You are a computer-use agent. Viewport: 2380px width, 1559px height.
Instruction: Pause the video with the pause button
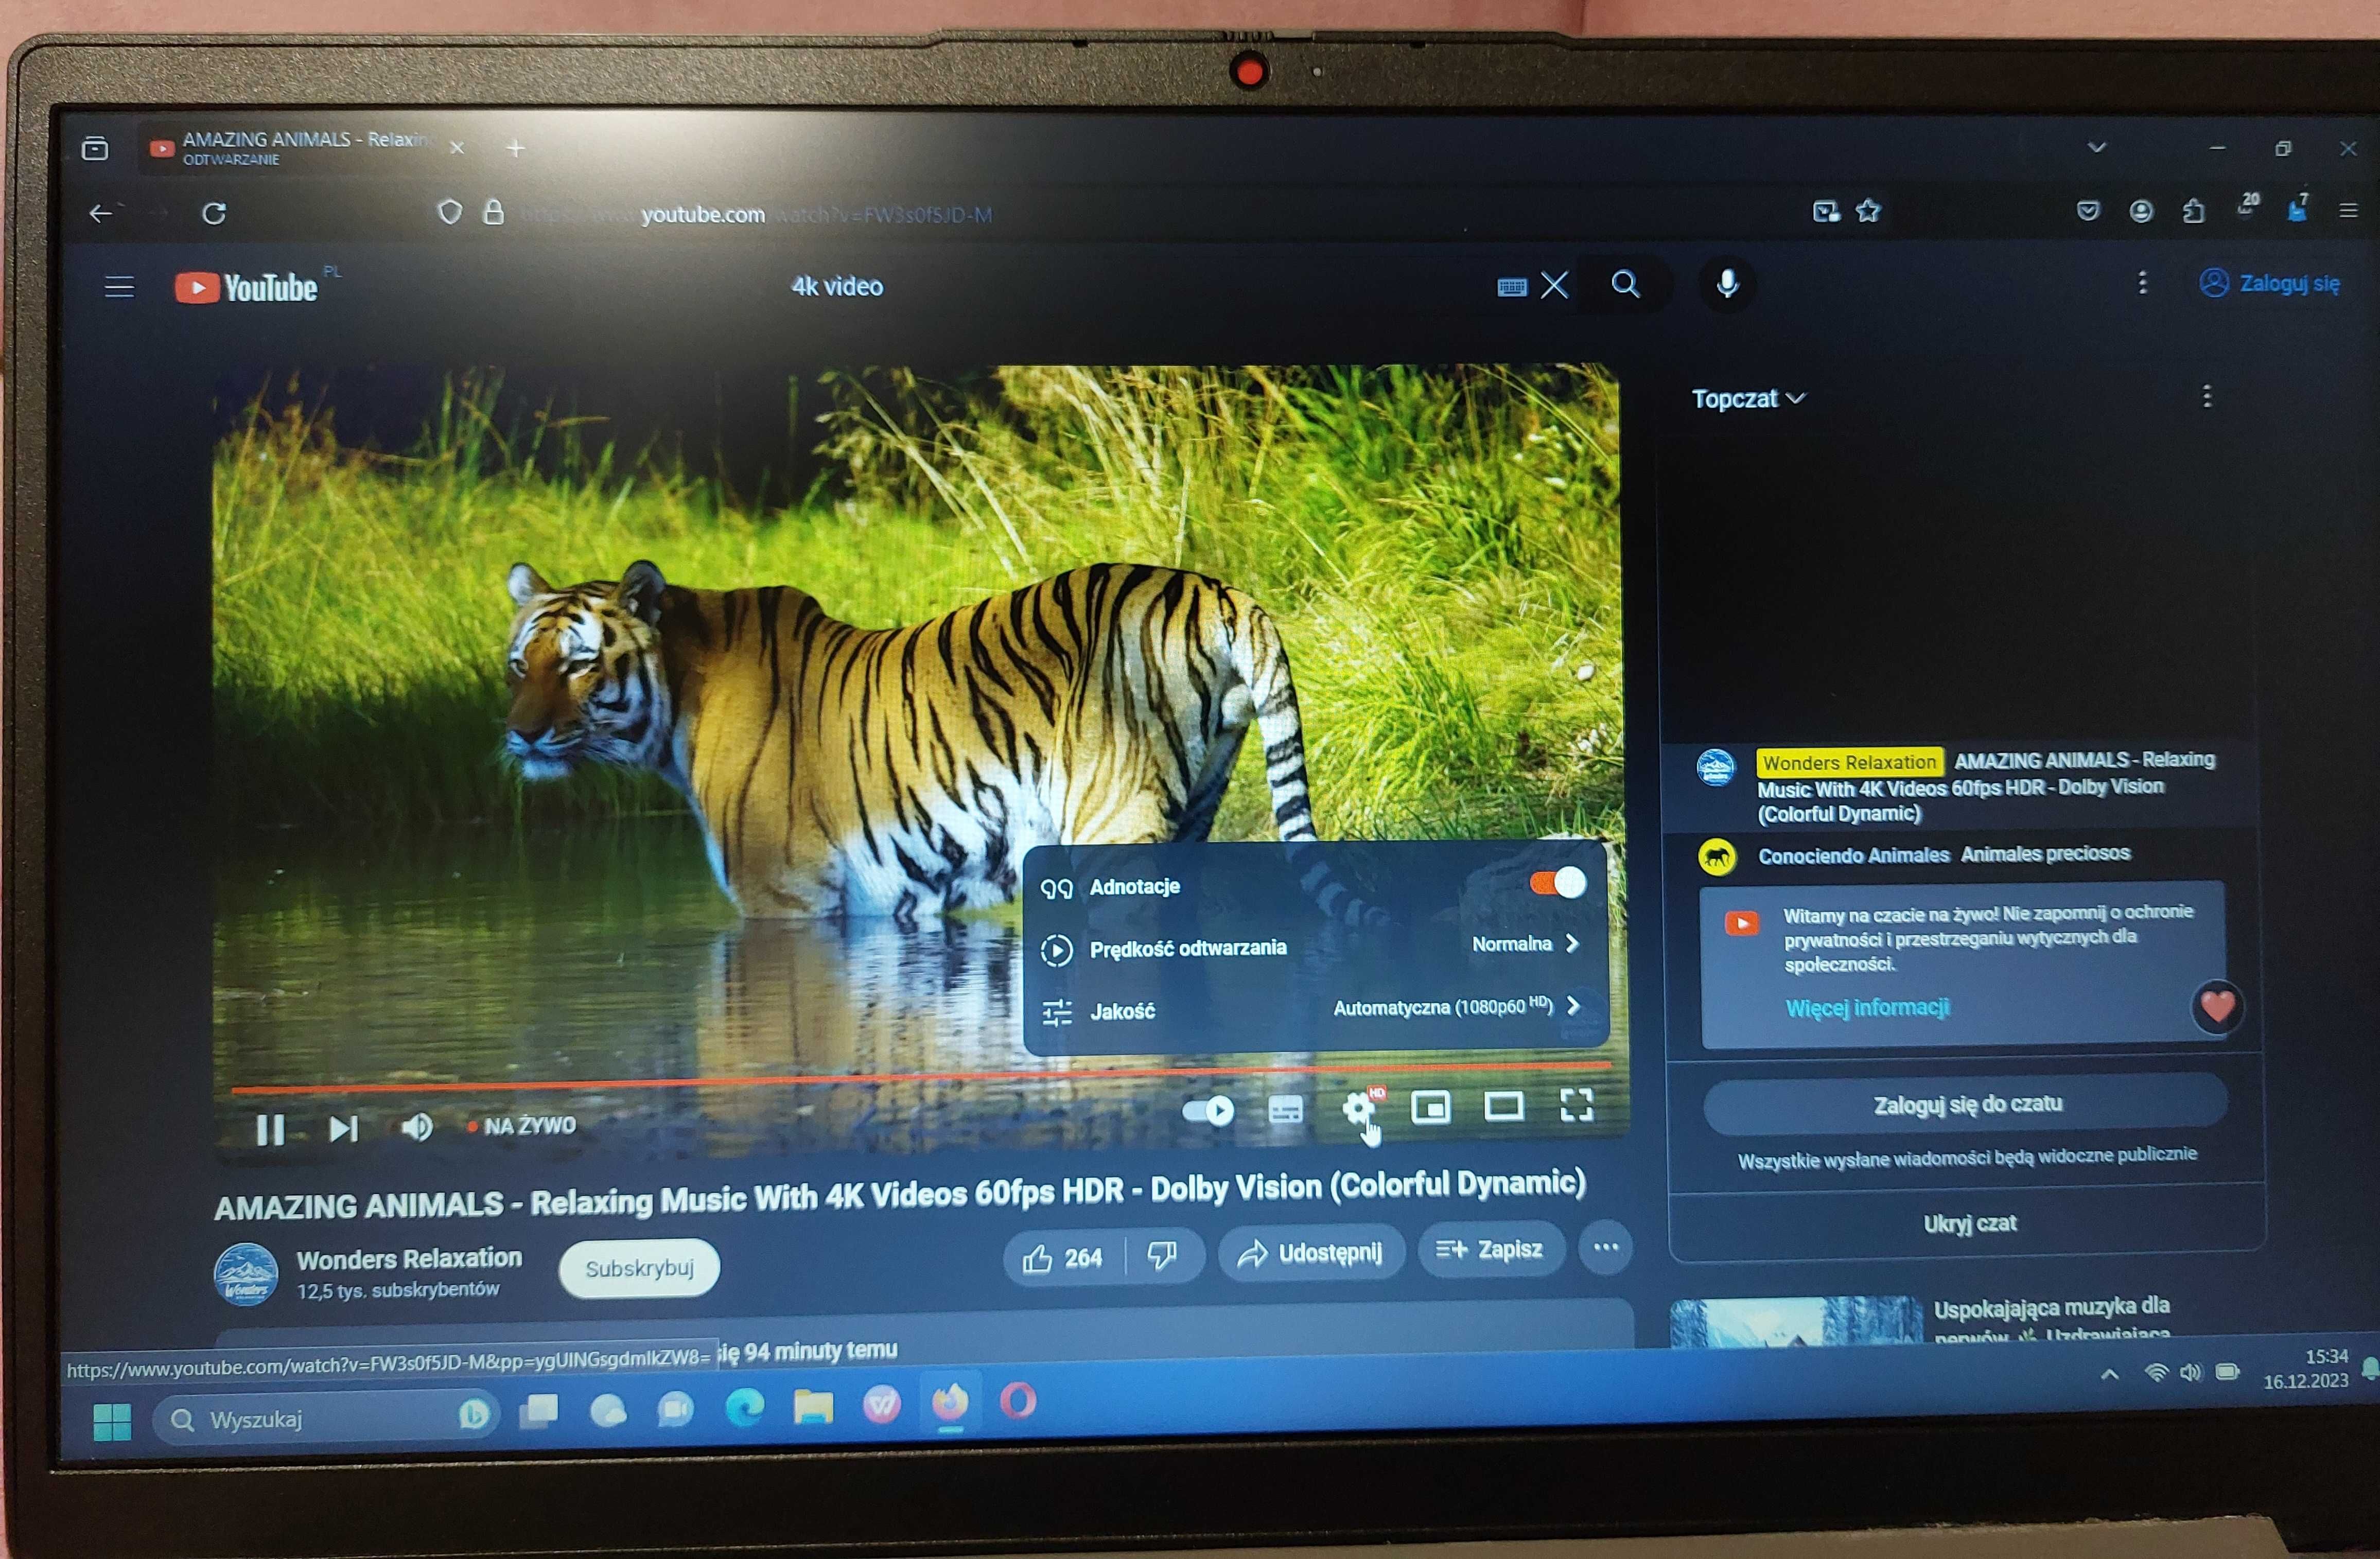pos(270,1129)
